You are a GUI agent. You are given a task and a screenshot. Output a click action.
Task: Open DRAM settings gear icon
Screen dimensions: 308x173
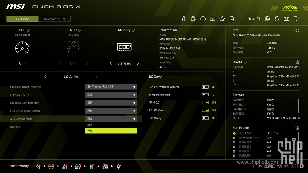(x=297, y=62)
